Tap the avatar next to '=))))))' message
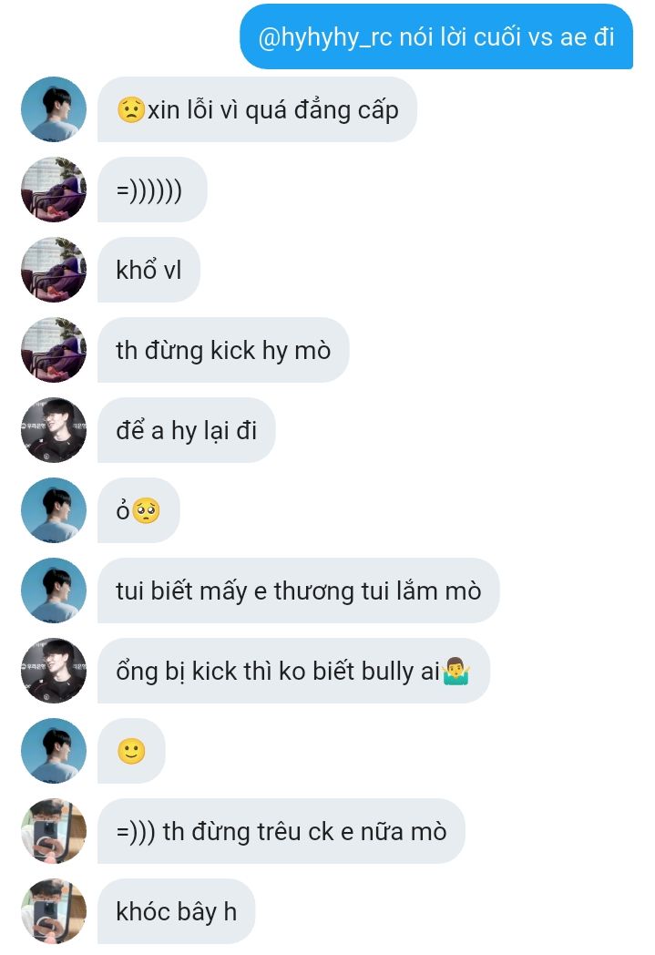 [54, 190]
